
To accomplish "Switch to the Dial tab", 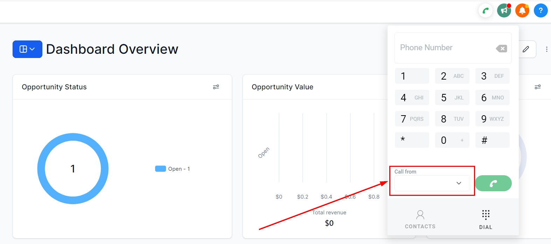I will pos(486,219).
